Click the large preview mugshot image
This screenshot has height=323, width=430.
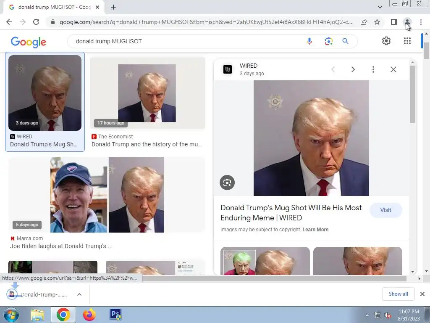[311, 138]
